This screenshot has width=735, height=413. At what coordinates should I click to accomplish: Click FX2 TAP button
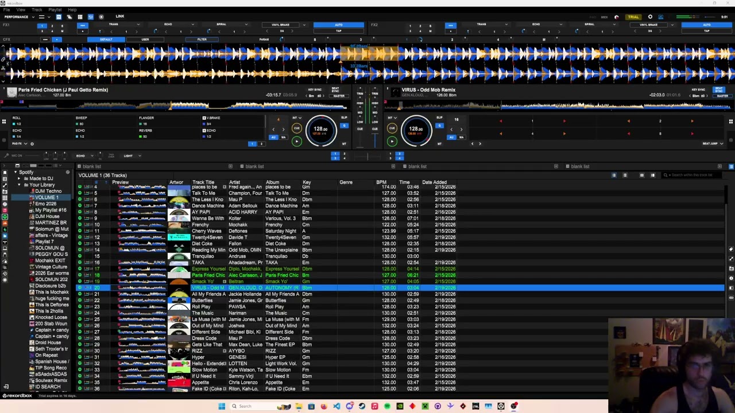pyautogui.click(x=707, y=31)
